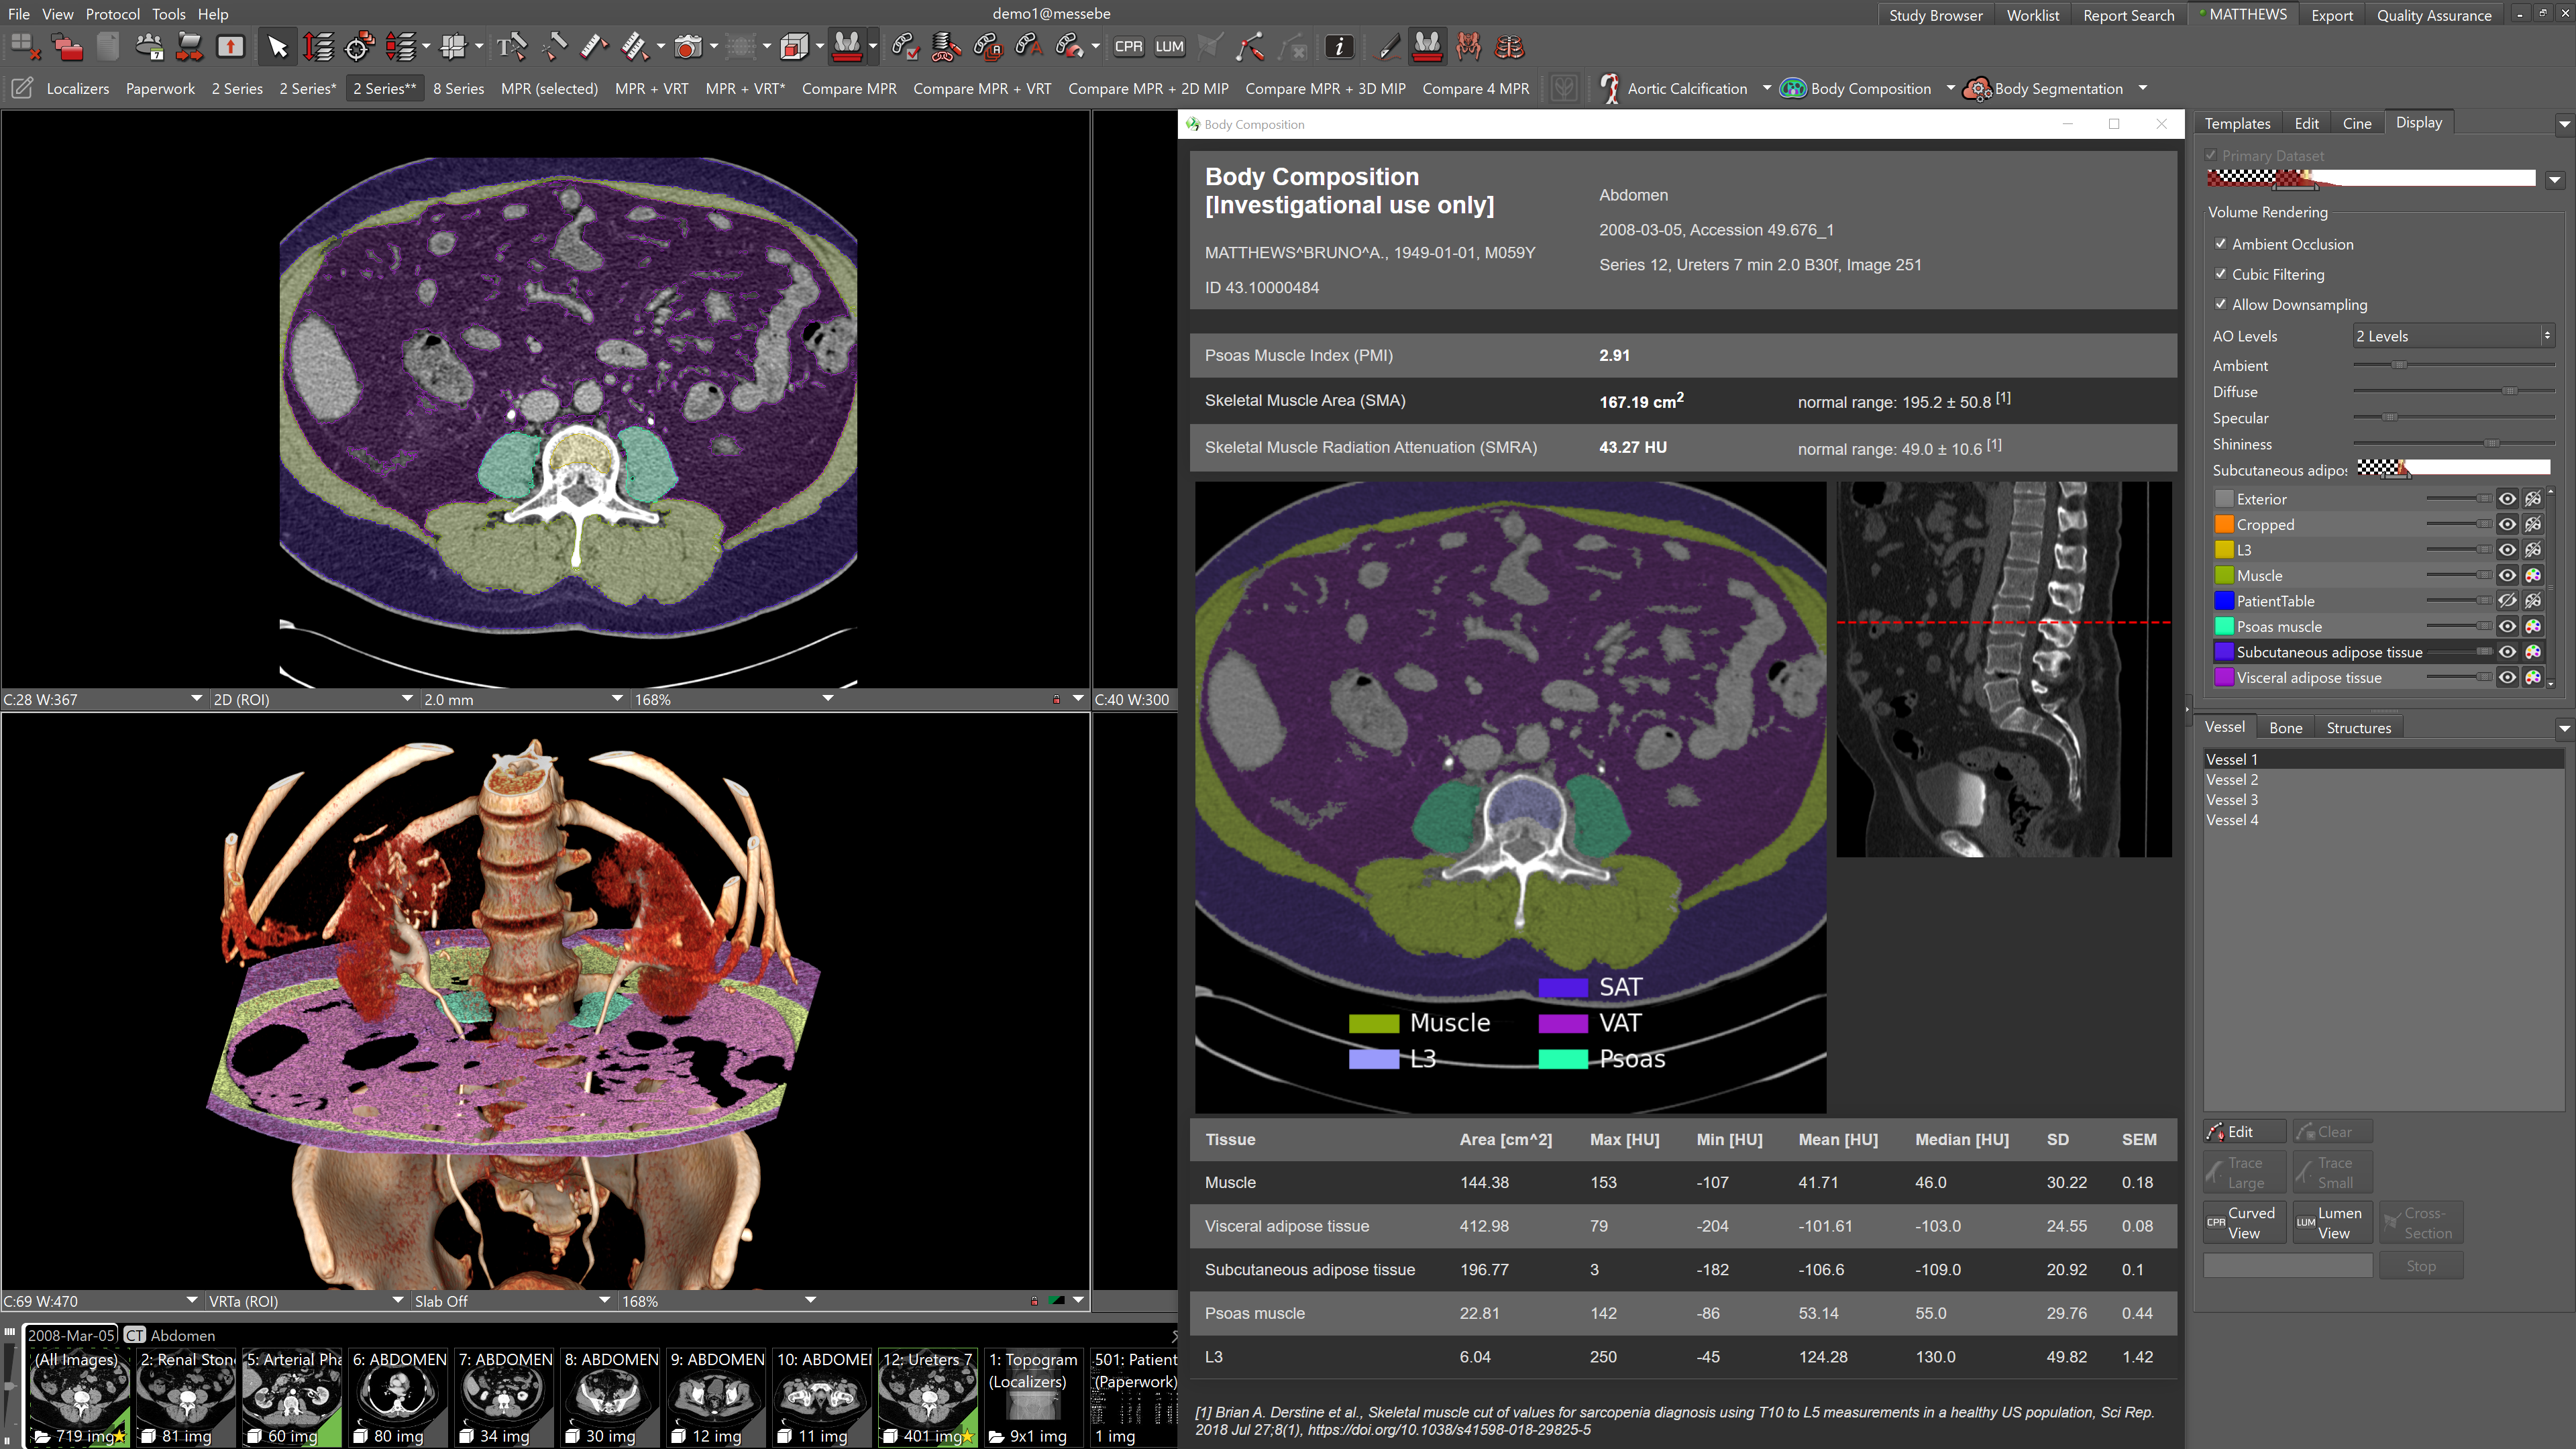Viewport: 2576px width, 1449px height.
Task: Click the Report Search button
Action: pyautogui.click(x=2128, y=15)
